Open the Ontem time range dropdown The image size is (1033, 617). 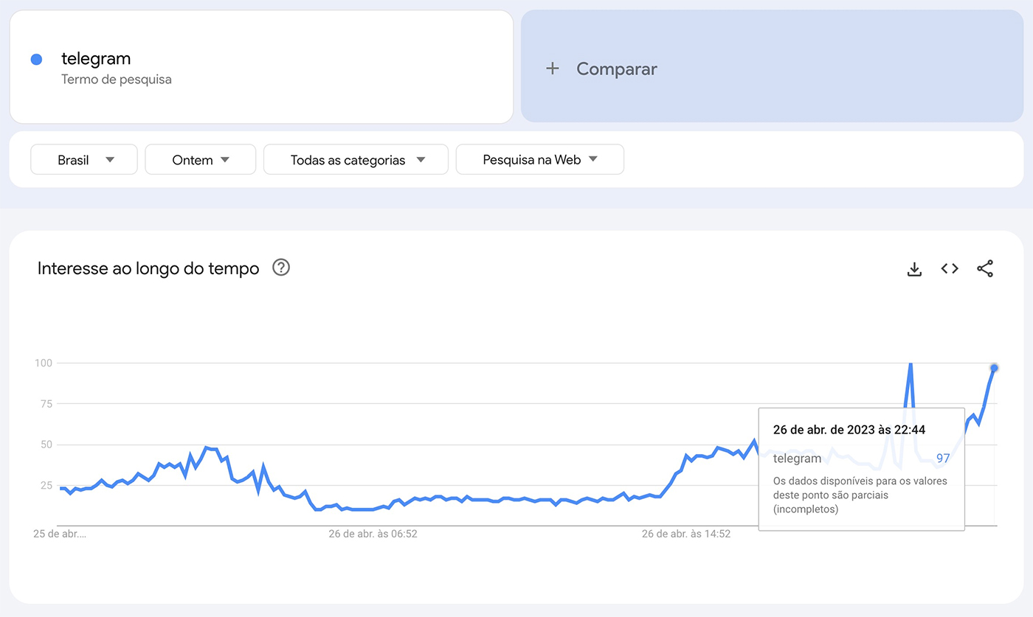200,158
